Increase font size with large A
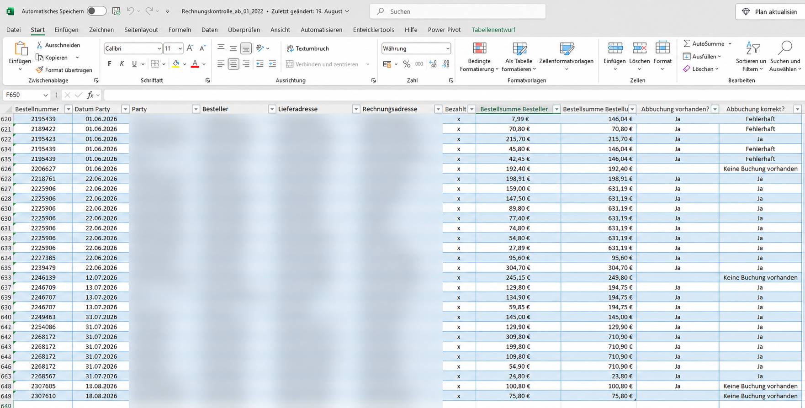Screen dimensions: 805x408 pyautogui.click(x=190, y=48)
